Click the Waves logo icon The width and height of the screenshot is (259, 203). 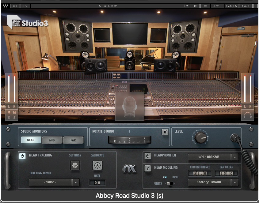[x=5, y=6]
